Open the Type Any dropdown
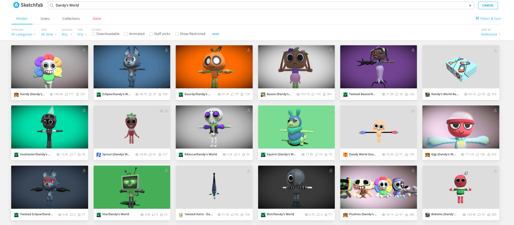 click(82, 34)
